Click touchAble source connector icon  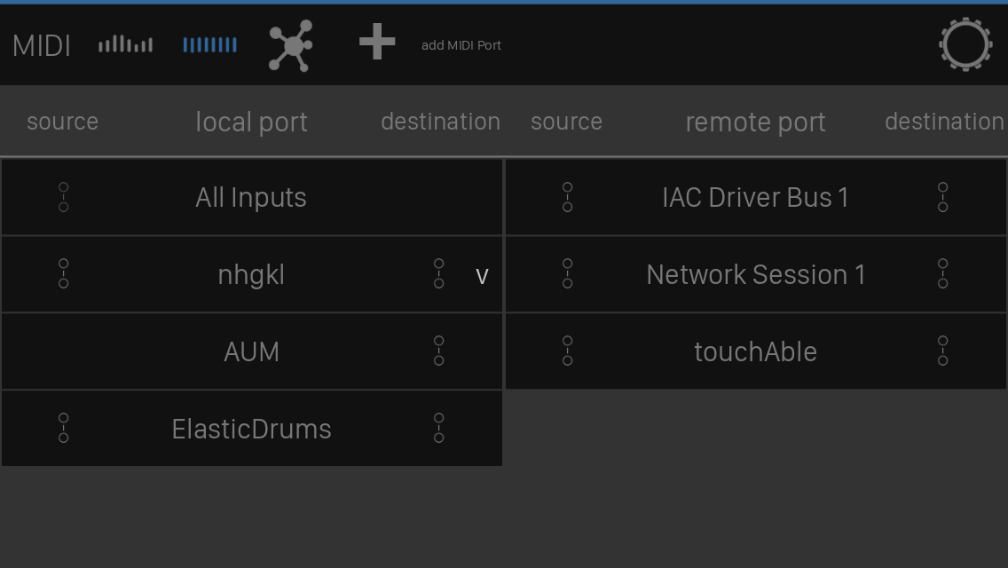pyautogui.click(x=567, y=351)
